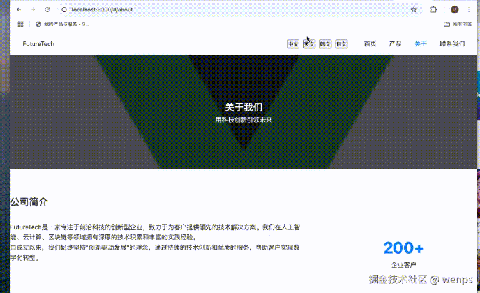Select the 关于 navigation item
The image size is (480, 293).
pos(421,44)
